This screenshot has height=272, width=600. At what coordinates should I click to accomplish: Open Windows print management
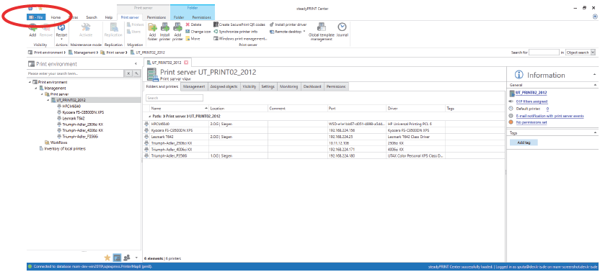(x=240, y=39)
